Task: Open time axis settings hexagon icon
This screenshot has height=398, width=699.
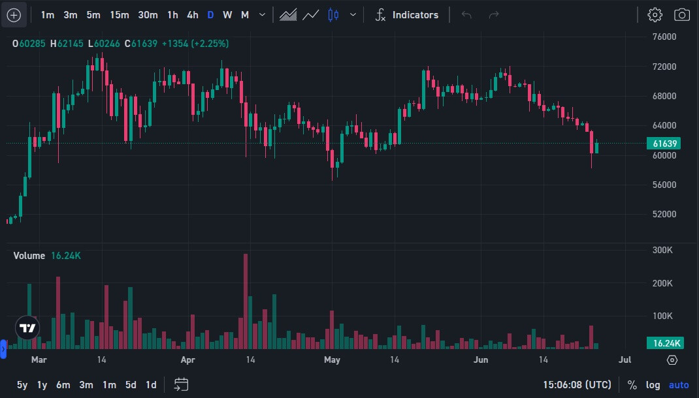Action: click(x=672, y=360)
